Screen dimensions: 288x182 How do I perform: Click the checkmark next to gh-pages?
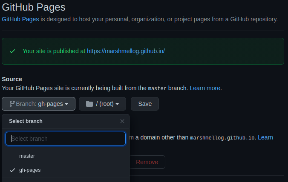12,170
